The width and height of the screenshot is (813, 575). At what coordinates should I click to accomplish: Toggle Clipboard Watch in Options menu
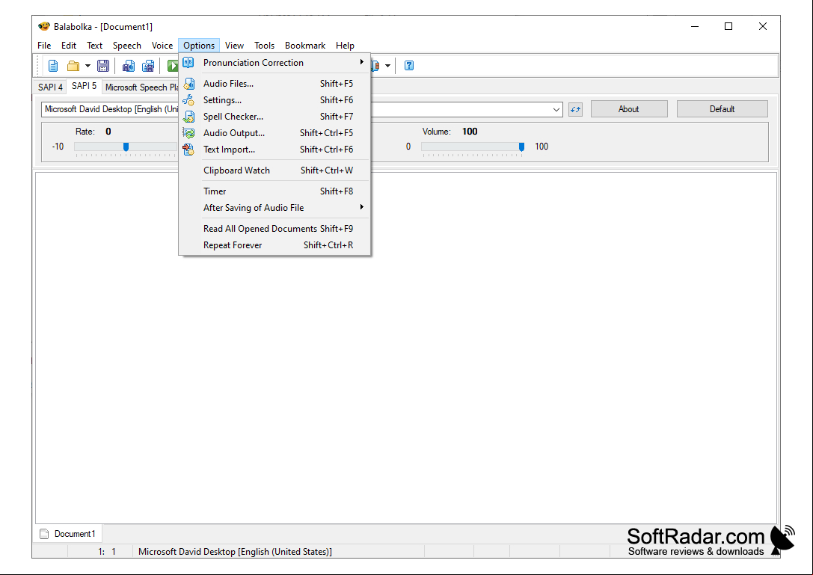(x=274, y=170)
